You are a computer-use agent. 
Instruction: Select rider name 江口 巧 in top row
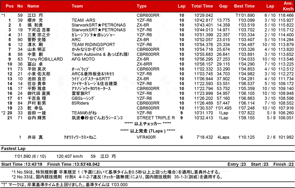point(35,15)
